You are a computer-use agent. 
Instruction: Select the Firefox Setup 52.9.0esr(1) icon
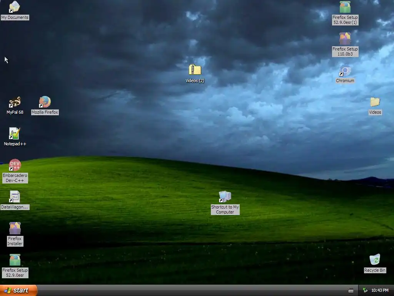(x=345, y=7)
